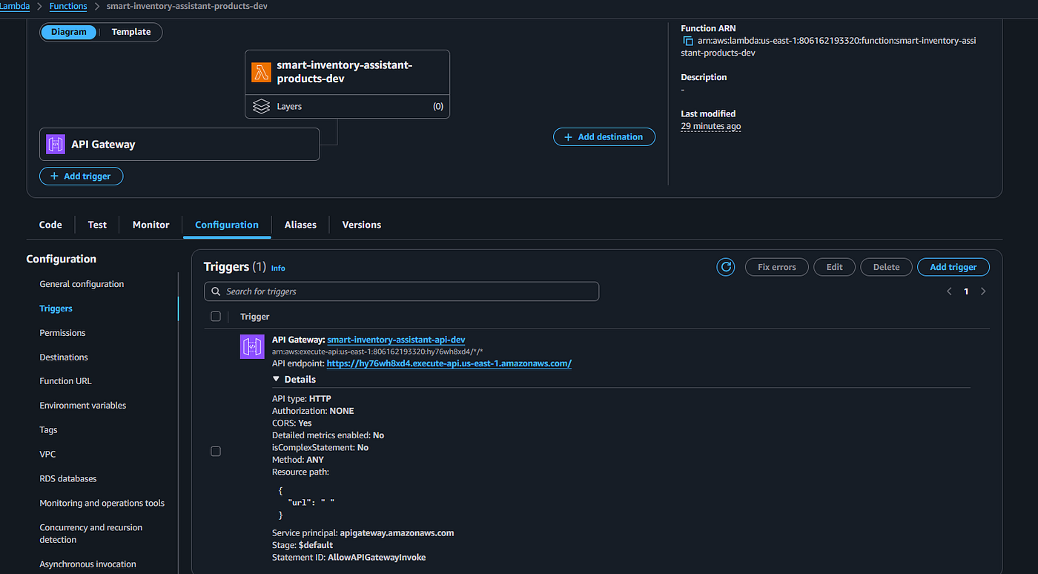Click the 'Service principal: apigateway.amazonaws.com' text
The image size is (1038, 574).
(x=363, y=532)
